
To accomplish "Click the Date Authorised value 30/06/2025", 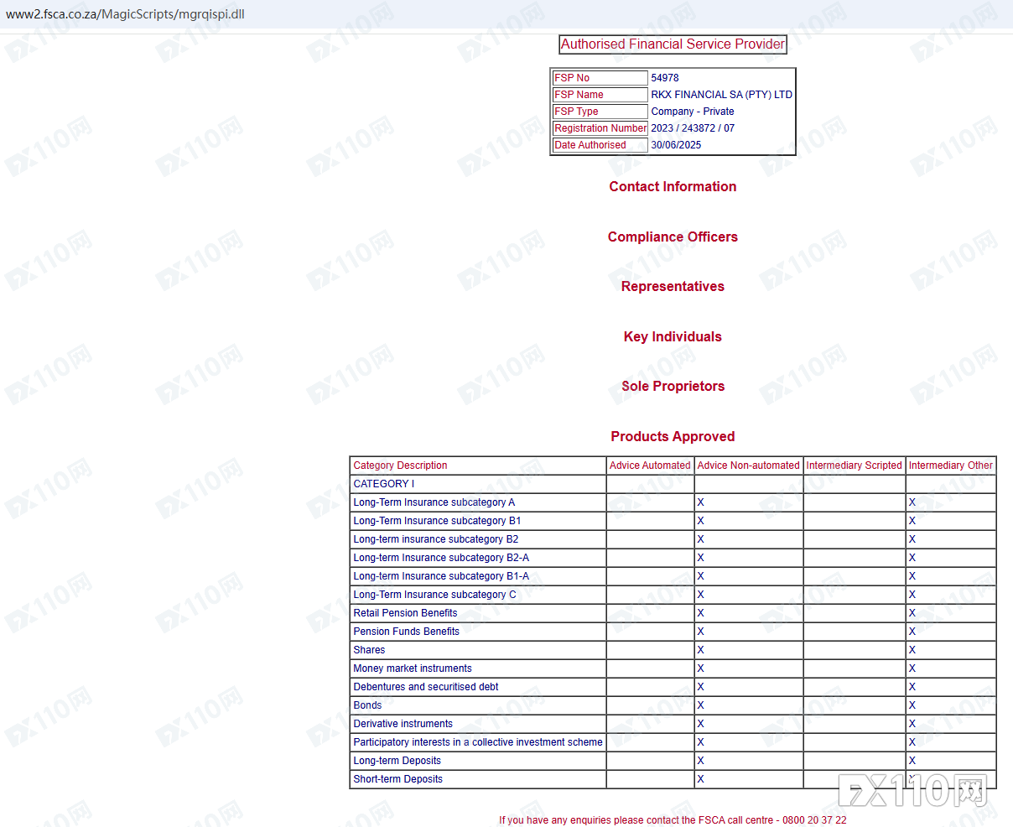I will (x=676, y=145).
